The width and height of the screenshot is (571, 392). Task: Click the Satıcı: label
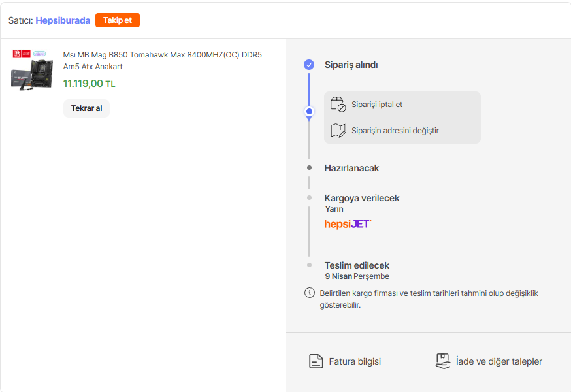21,20
